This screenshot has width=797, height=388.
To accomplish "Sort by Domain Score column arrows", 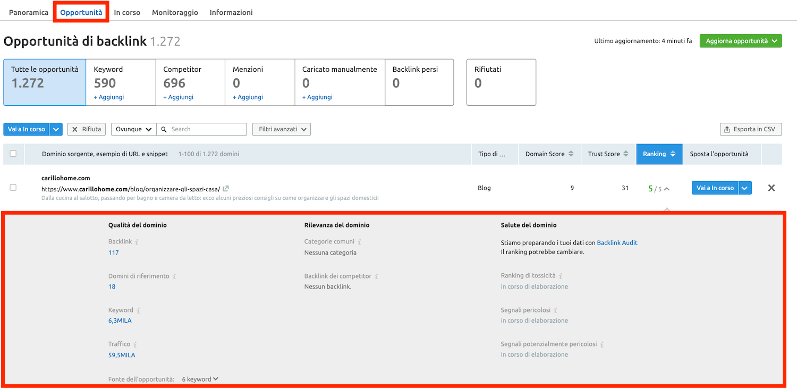I will coord(571,154).
